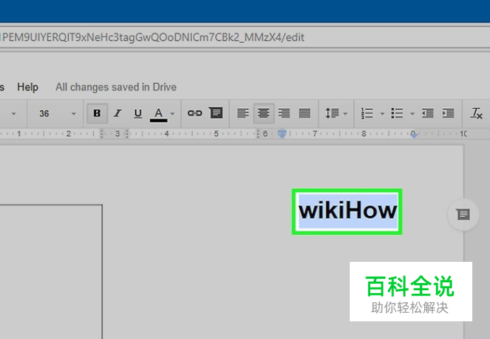
Task: Expand numbered list options arrow
Action: [382, 114]
